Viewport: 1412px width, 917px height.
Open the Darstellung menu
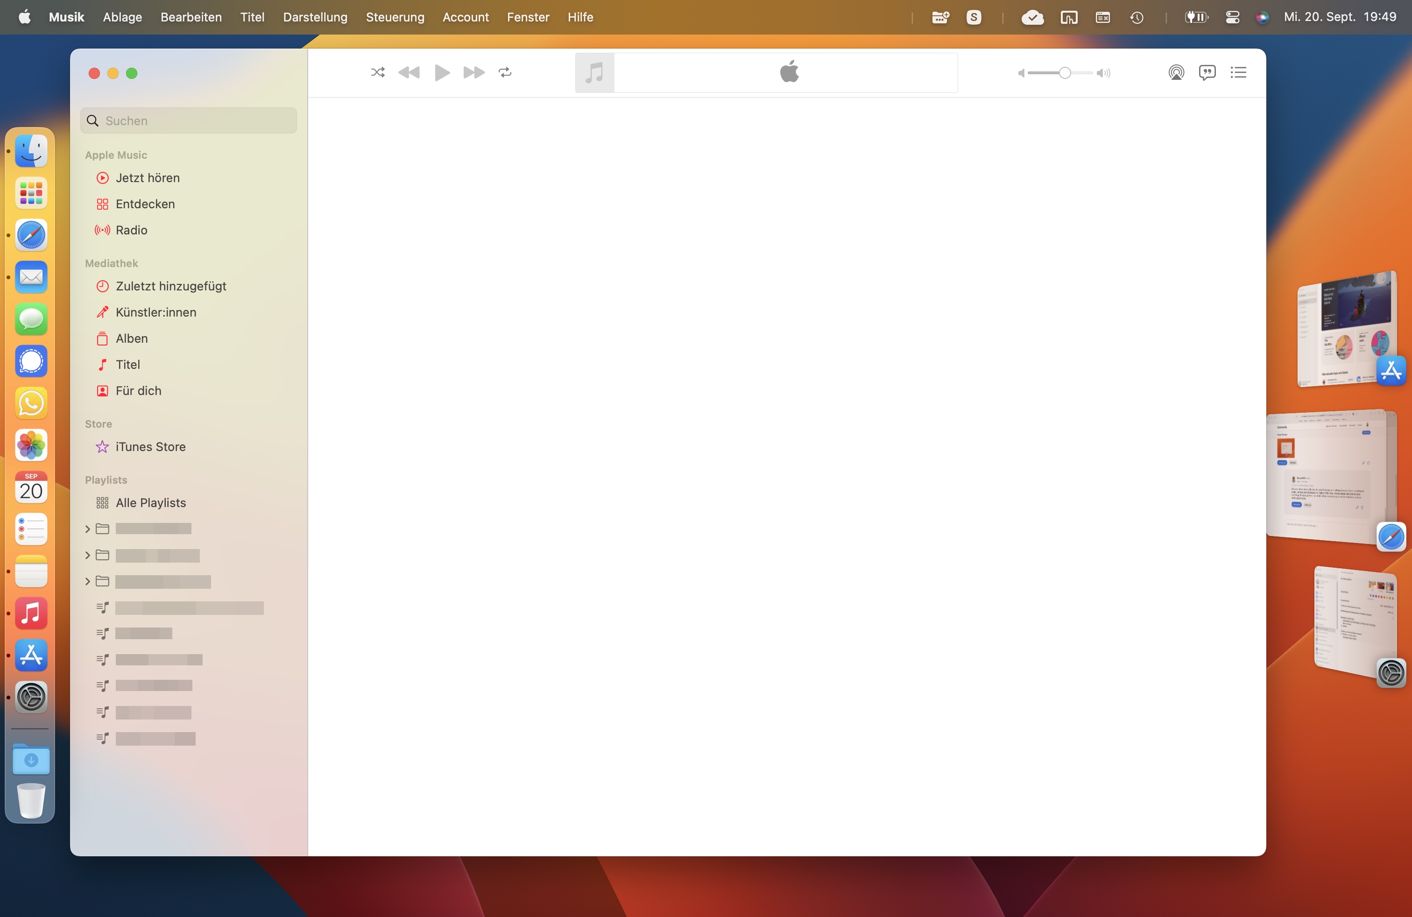pyautogui.click(x=315, y=17)
